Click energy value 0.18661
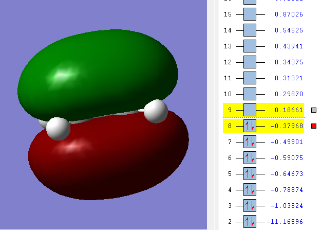This screenshot has height=230, width=321. click(x=289, y=110)
